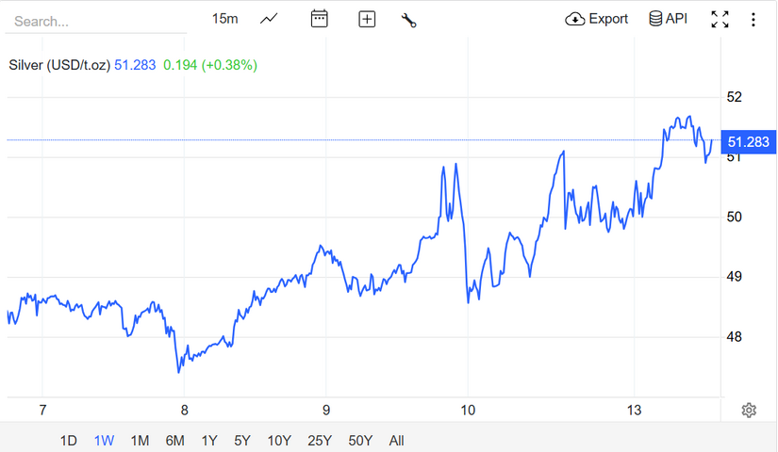778x452 pixels.
Task: Select the 1D time range
Action: [x=69, y=440]
